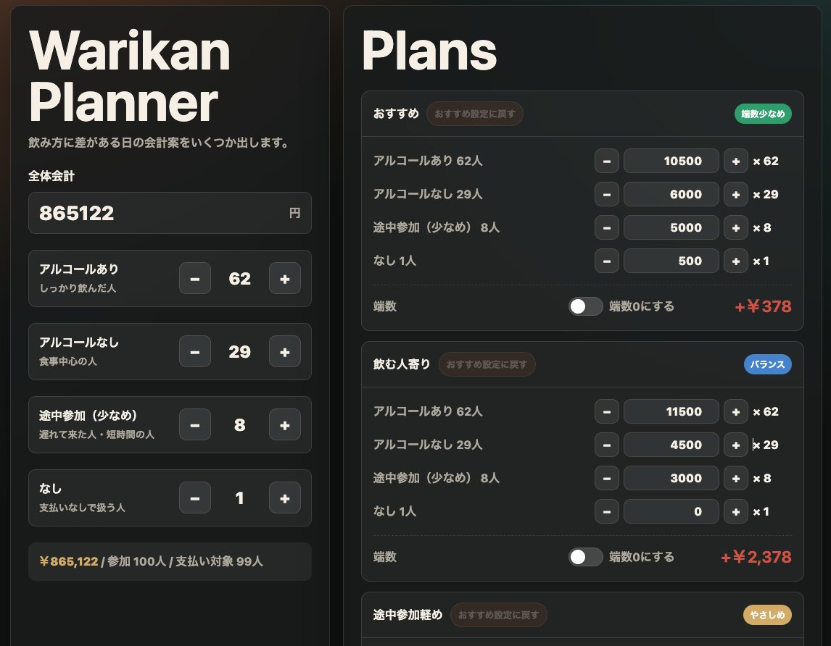Click the blue バランス badge
Screen dimensions: 831x646
tap(767, 364)
